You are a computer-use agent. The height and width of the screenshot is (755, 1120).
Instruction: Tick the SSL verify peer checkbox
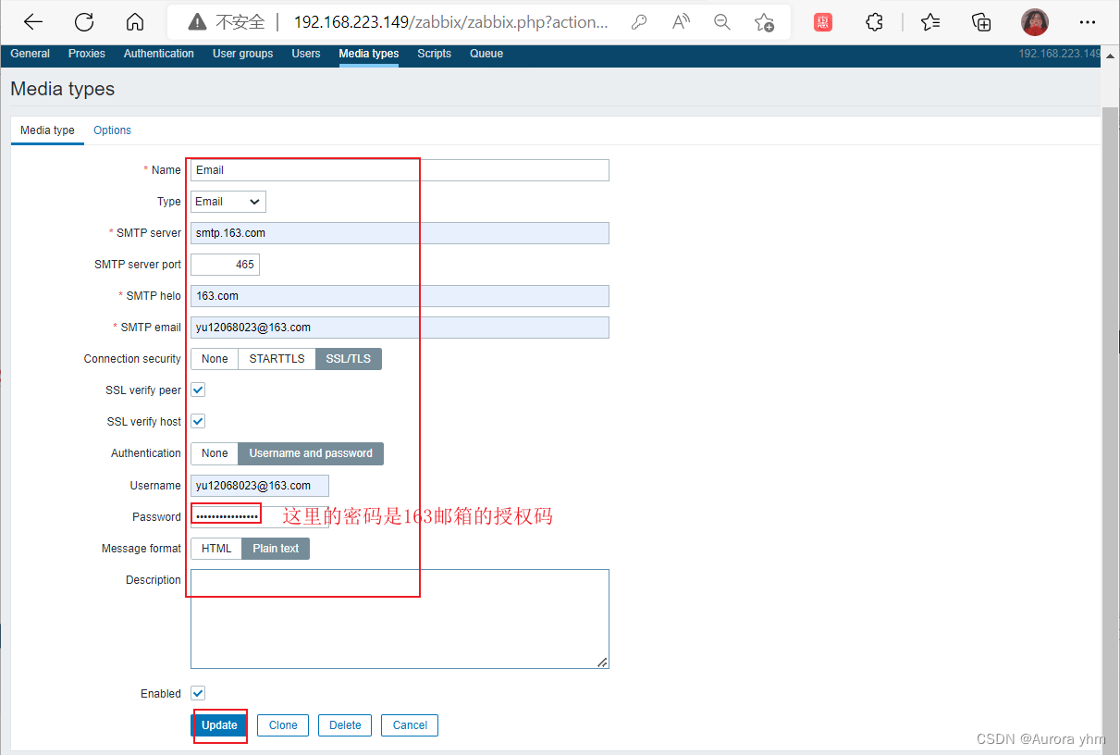pos(198,390)
